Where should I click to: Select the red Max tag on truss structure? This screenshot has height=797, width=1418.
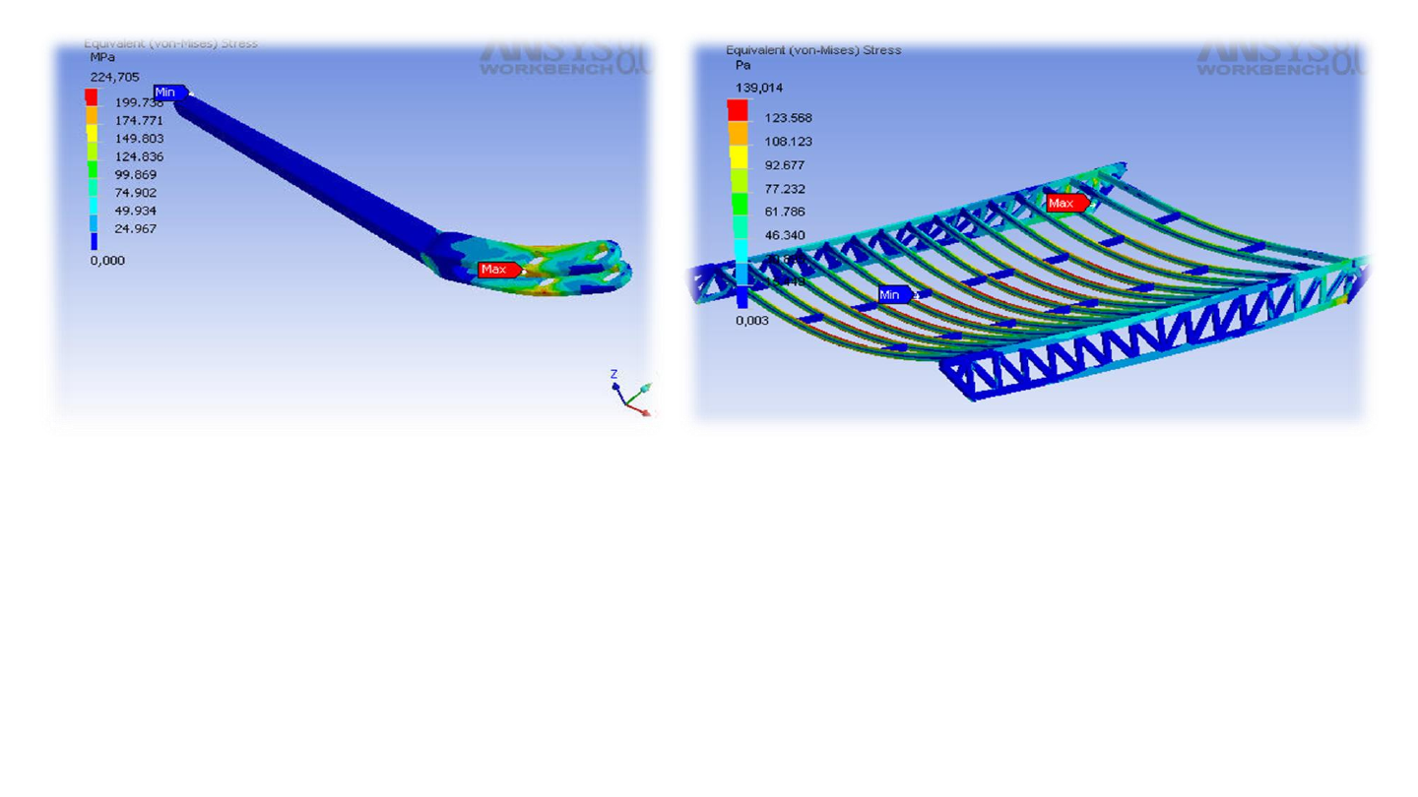(1064, 204)
